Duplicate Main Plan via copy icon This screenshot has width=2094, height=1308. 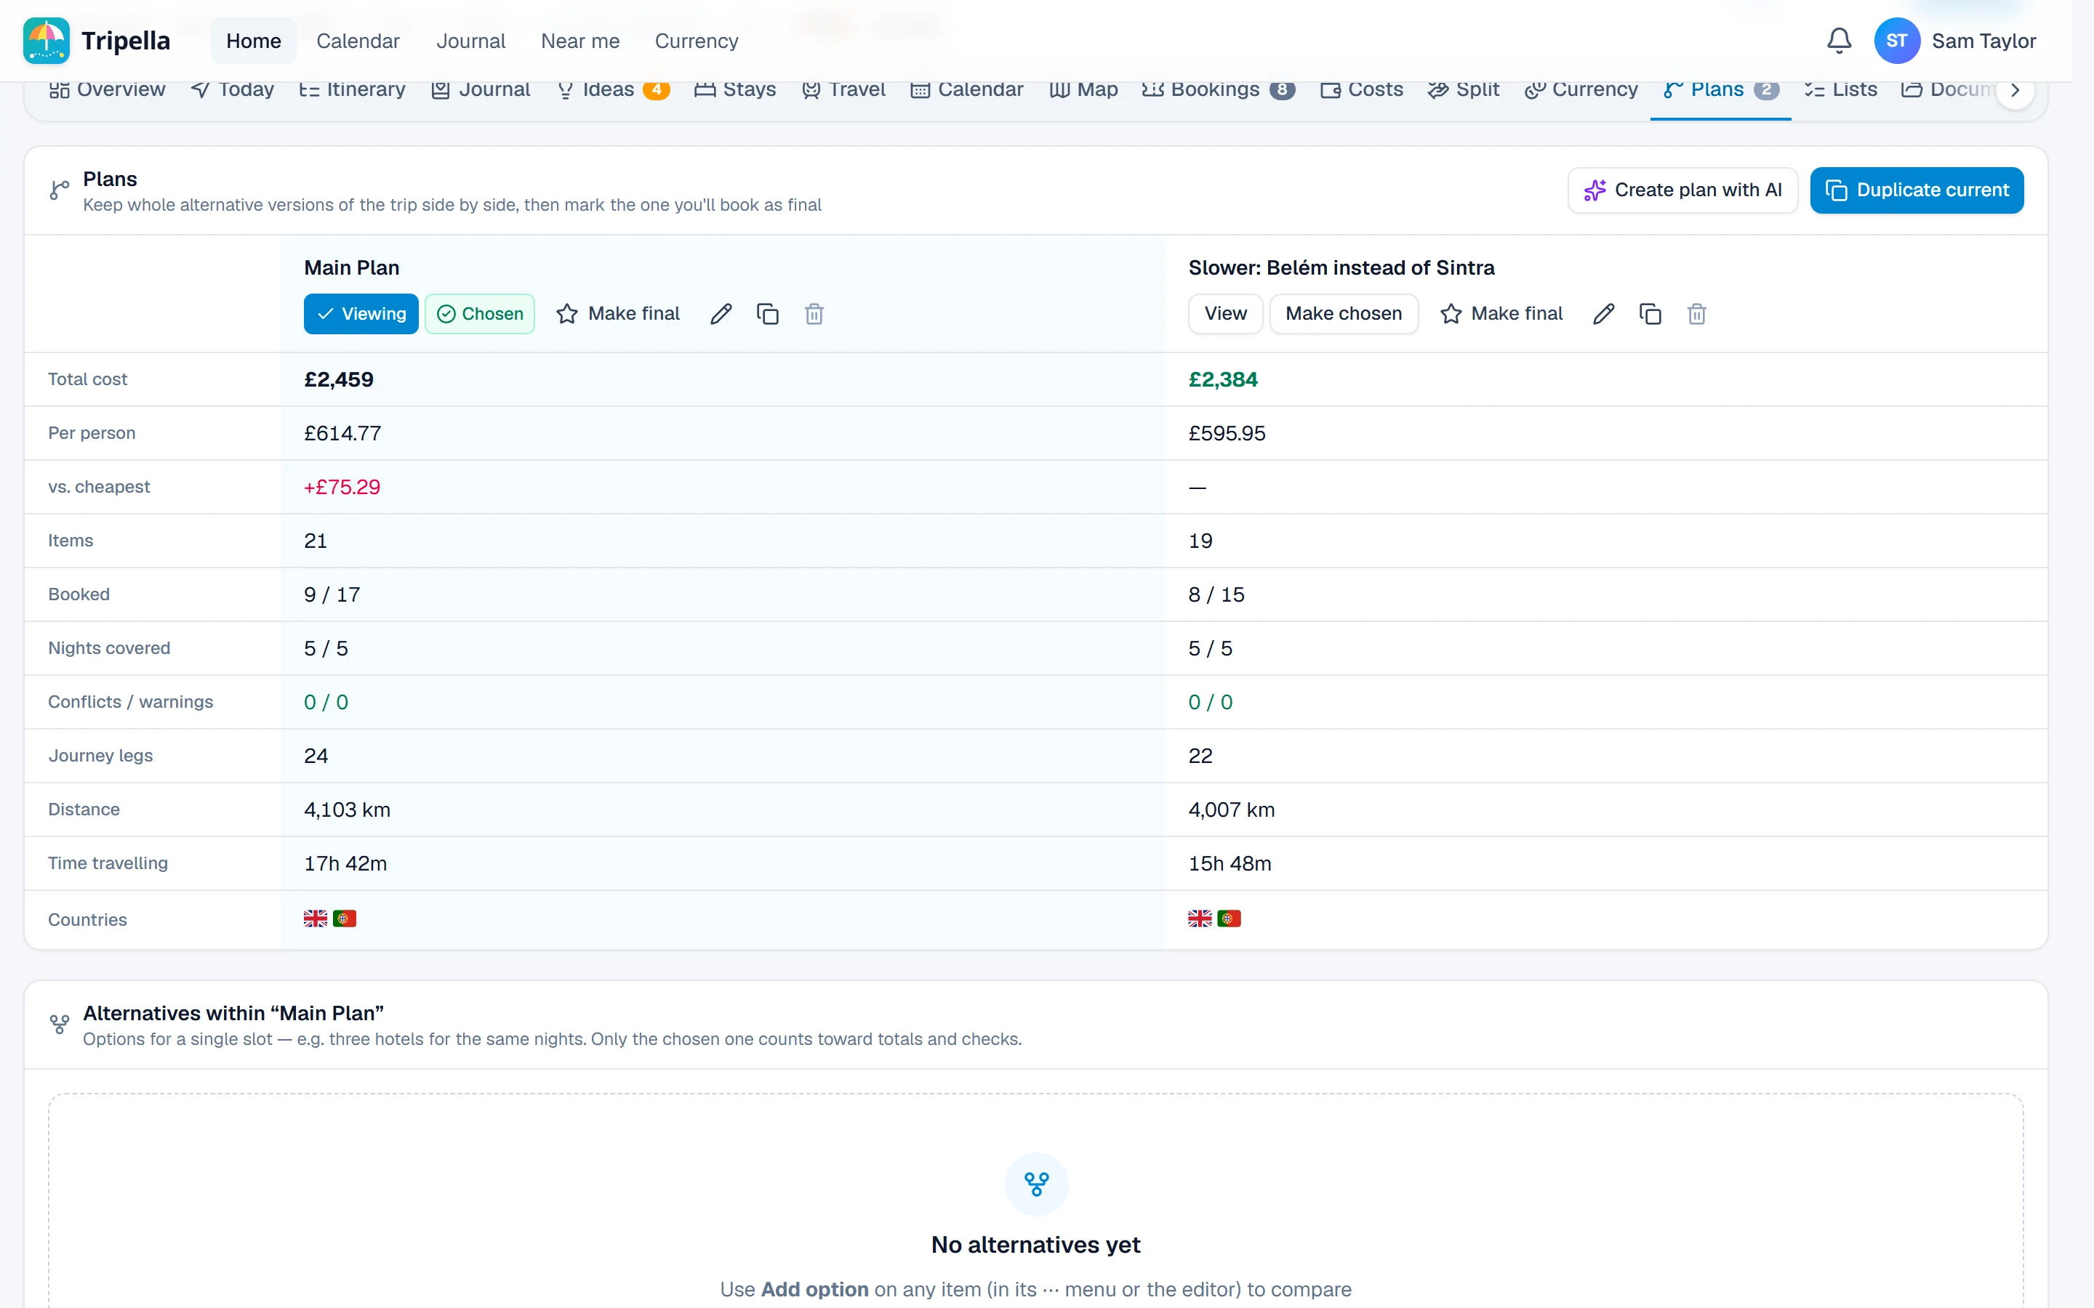point(768,314)
